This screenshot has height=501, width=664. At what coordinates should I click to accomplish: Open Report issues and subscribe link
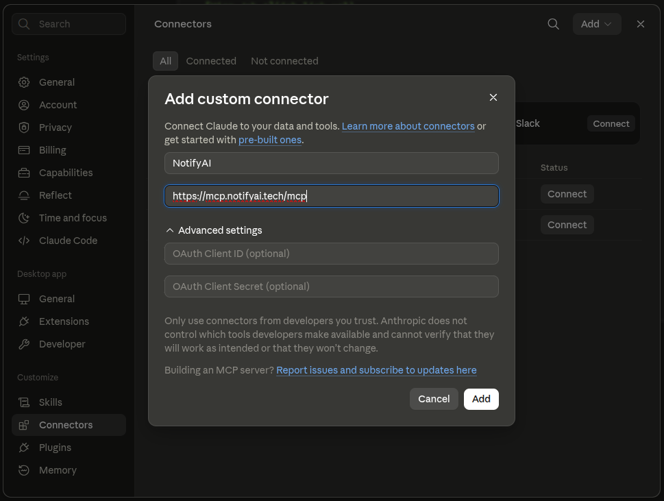376,370
